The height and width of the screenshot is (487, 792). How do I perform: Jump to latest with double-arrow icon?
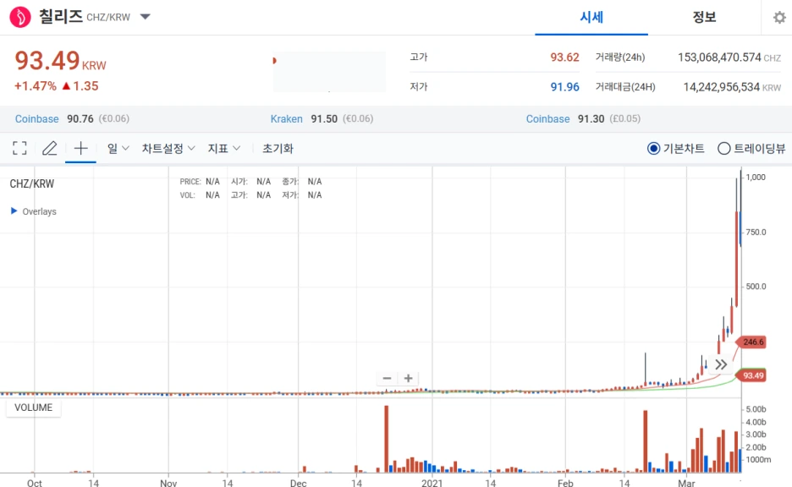coord(721,364)
